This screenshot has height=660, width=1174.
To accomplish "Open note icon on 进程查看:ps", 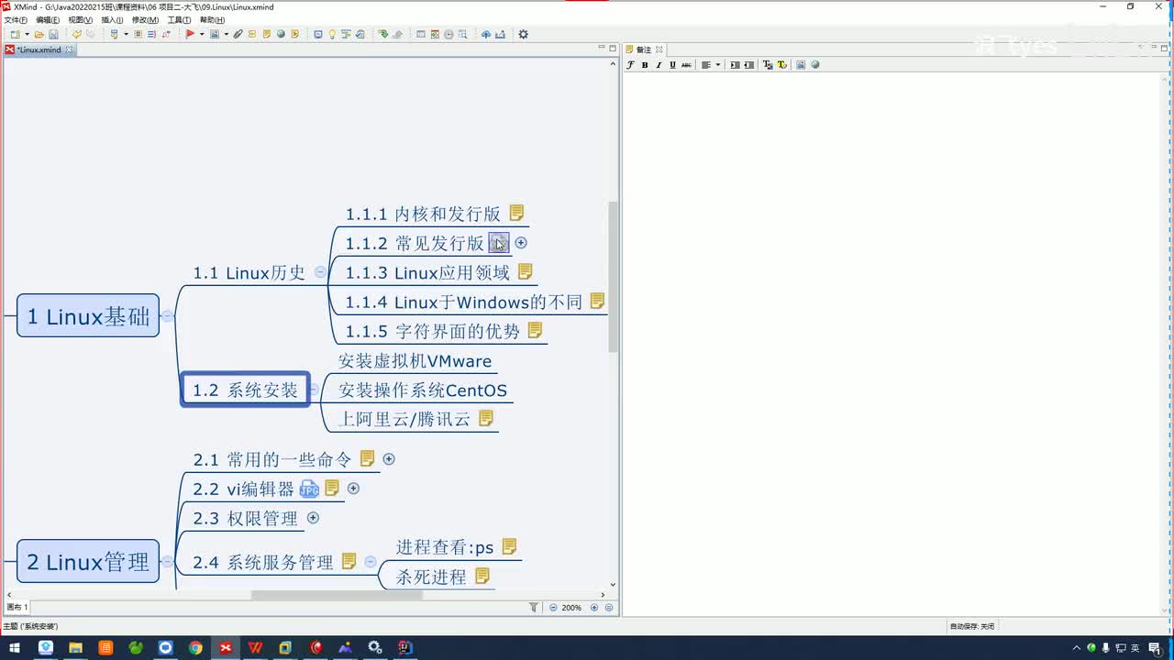I will pyautogui.click(x=509, y=546).
